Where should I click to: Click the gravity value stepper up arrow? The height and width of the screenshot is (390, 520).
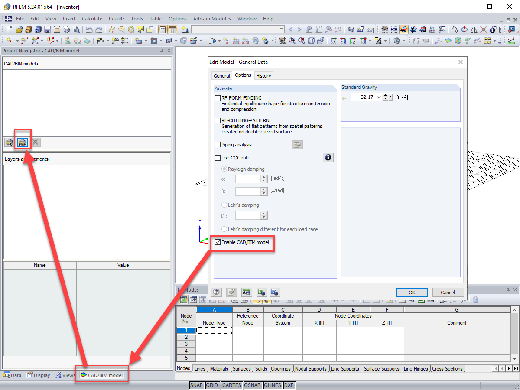[385, 95]
